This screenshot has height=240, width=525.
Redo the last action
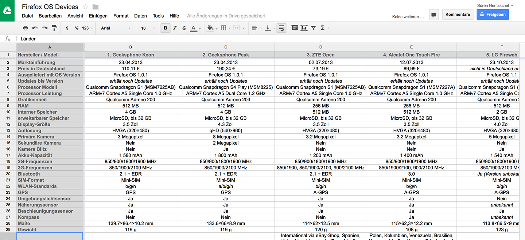44,28
